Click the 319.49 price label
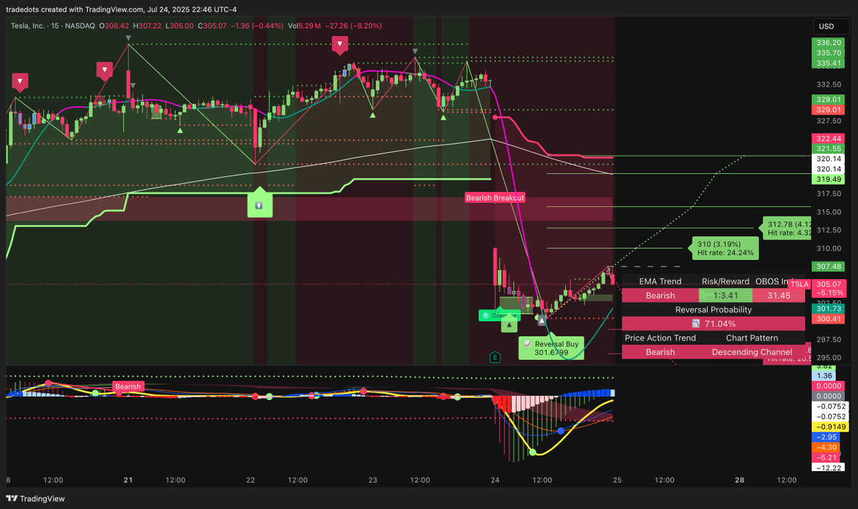Screen dimensions: 858x509 tap(829, 180)
